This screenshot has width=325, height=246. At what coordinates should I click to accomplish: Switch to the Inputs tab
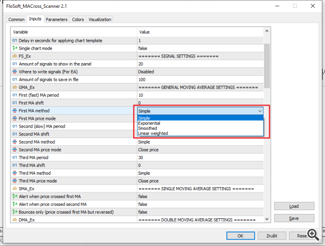click(35, 19)
